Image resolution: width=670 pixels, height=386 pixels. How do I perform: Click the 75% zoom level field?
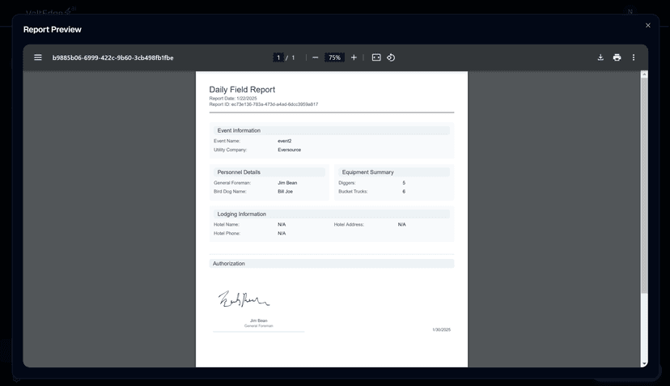[334, 57]
